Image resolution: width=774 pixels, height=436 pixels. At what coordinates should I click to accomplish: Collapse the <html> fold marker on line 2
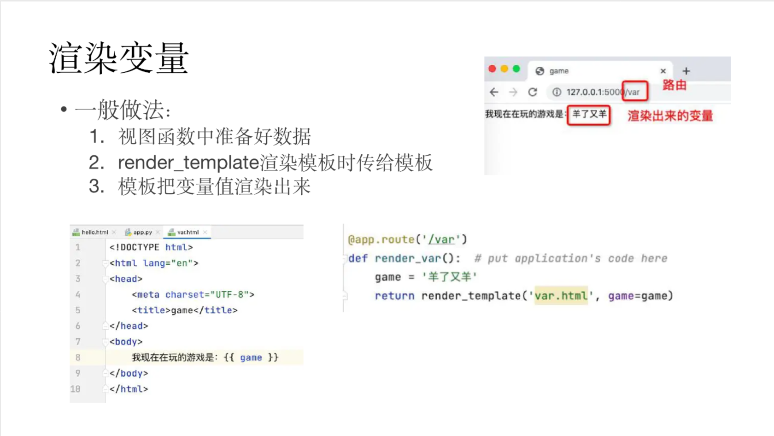tap(106, 263)
